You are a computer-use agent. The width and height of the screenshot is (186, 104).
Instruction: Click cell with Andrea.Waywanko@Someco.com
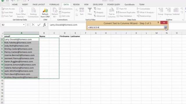(x=22, y=77)
